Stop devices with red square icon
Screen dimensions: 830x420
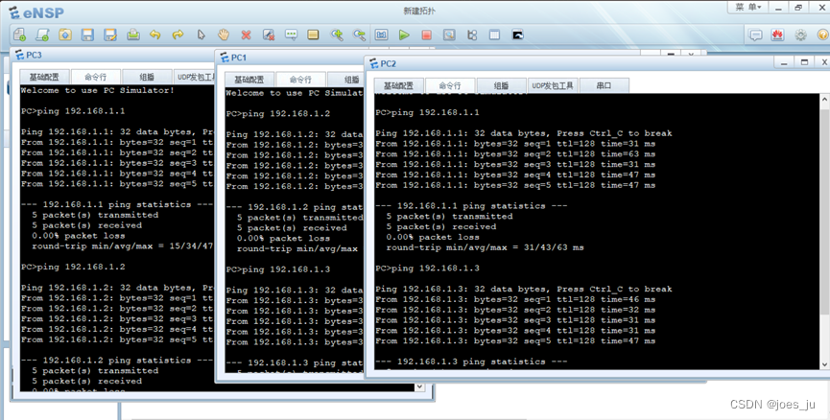(x=427, y=35)
